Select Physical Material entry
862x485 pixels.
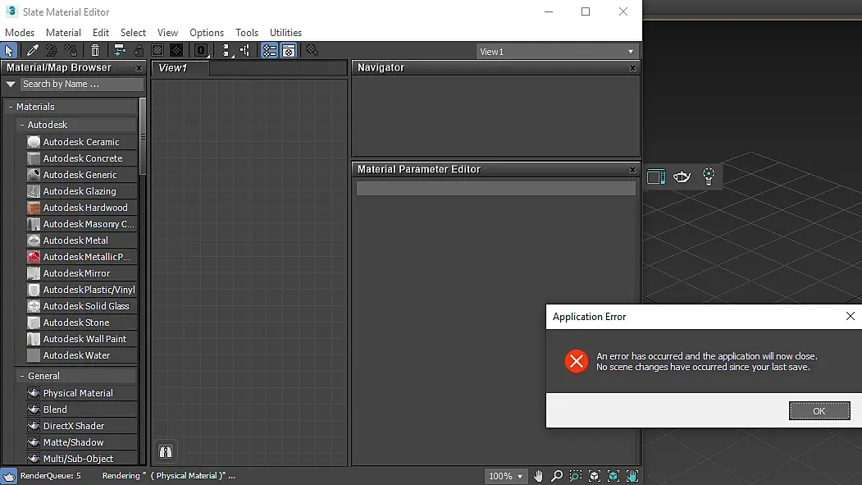pos(81,393)
